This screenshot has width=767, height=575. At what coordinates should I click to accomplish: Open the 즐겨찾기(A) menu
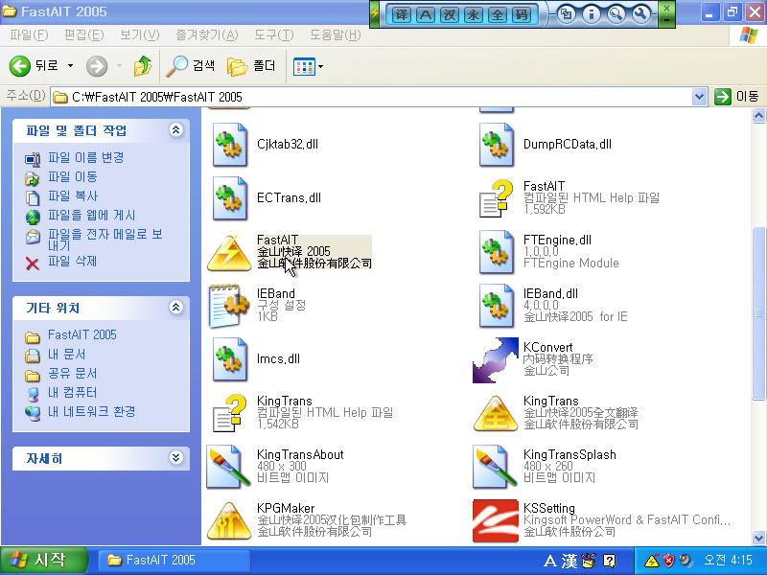coord(207,35)
